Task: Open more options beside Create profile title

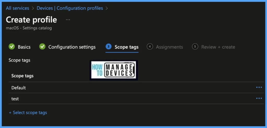Action: coord(68,20)
